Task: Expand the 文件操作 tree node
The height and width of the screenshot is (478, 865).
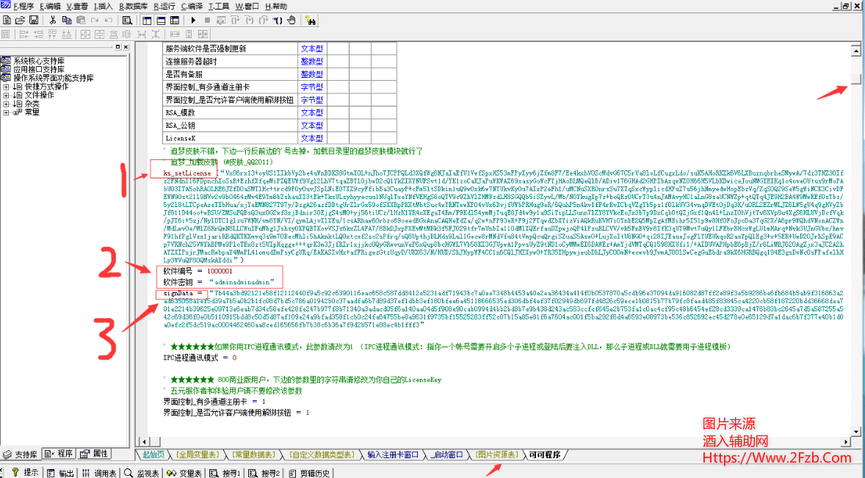Action: 7,95
